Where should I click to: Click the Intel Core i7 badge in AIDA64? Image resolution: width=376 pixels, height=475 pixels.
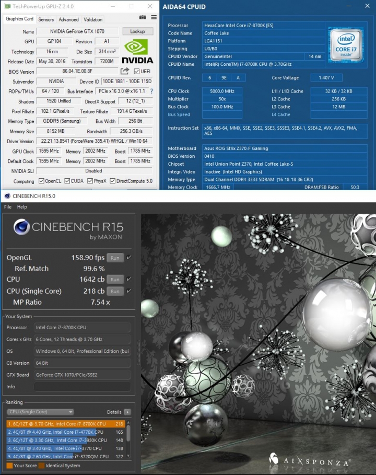pos(346,45)
